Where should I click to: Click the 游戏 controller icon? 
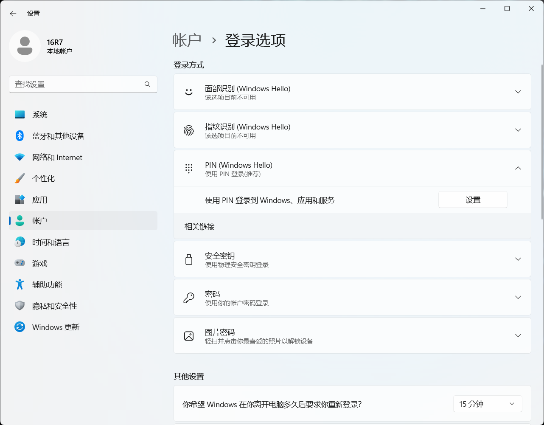pos(20,263)
